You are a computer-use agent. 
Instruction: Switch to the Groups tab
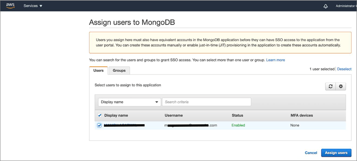[119, 71]
